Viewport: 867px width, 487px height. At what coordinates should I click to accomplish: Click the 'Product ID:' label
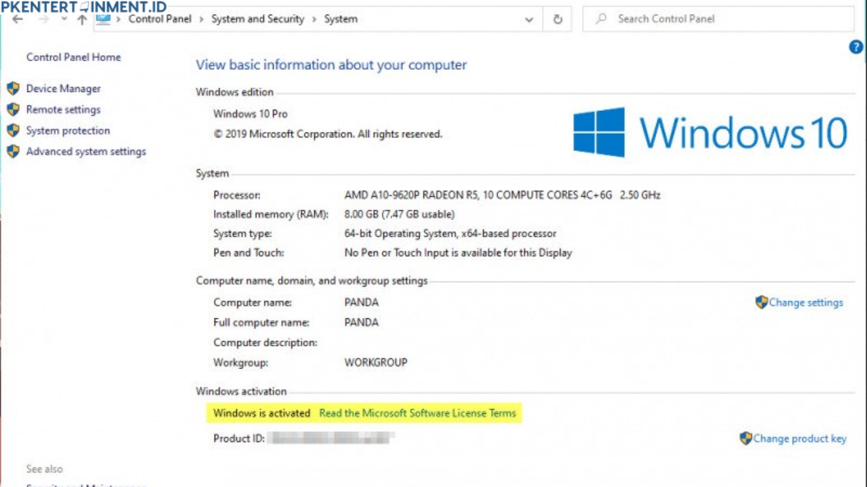239,438
